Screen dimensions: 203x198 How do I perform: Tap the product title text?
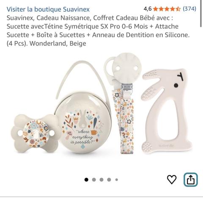coord(98,31)
